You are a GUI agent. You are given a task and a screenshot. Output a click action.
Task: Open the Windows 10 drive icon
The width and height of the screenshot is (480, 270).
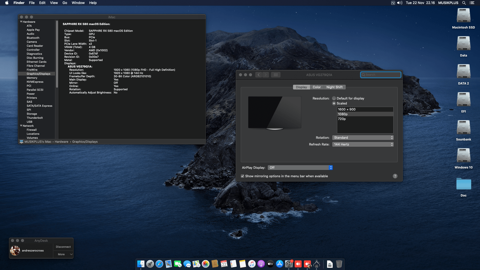(x=463, y=156)
